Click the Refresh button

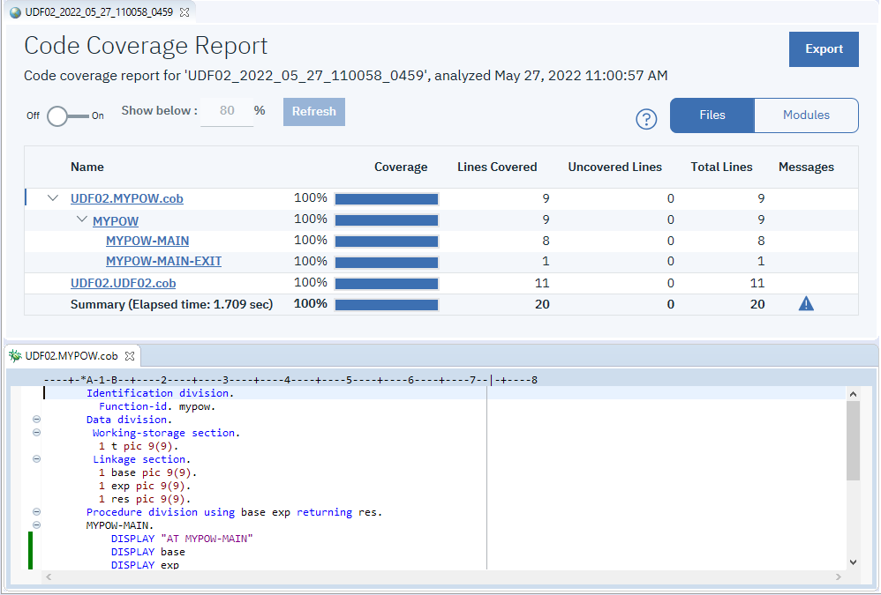pyautogui.click(x=313, y=112)
